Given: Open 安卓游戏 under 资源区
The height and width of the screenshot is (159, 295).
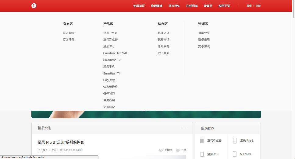Looking at the screenshot, I should coord(204,47).
